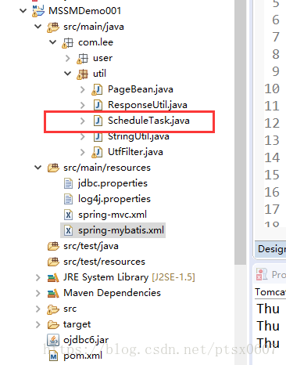Click the spring-mybatis.xml file icon
The image size is (286, 365).
(68, 230)
